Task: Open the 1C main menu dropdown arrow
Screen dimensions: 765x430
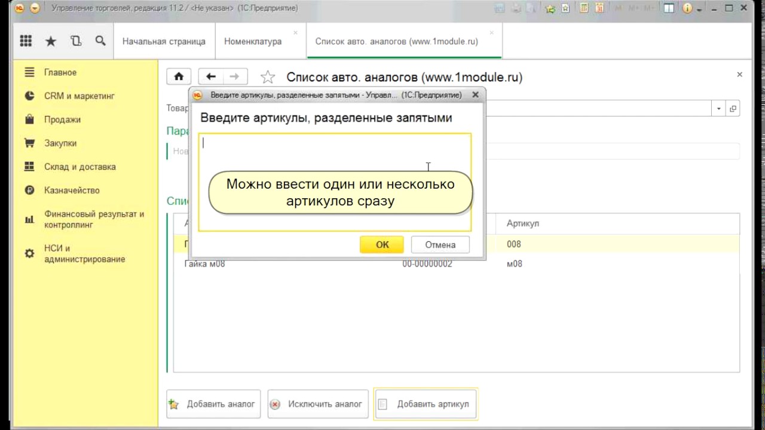Action: pyautogui.click(x=35, y=8)
